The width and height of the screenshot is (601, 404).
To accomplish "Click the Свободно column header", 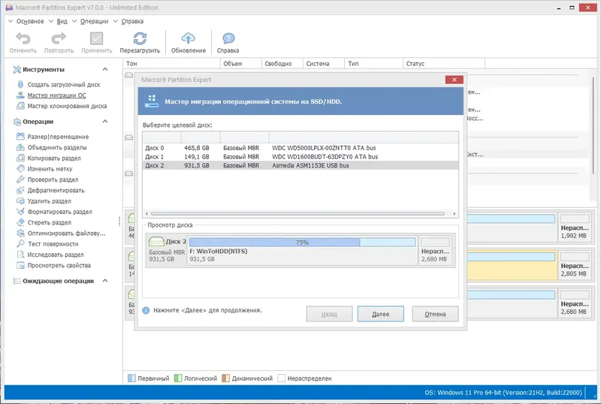I will coord(282,64).
